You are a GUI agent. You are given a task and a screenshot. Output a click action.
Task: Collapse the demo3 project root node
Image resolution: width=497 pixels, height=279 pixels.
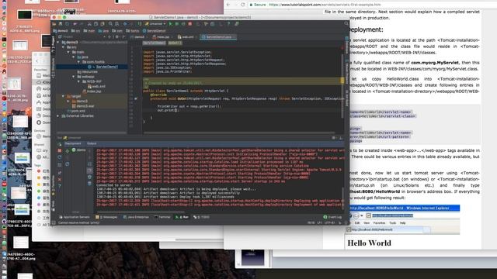pyautogui.click(x=58, y=42)
